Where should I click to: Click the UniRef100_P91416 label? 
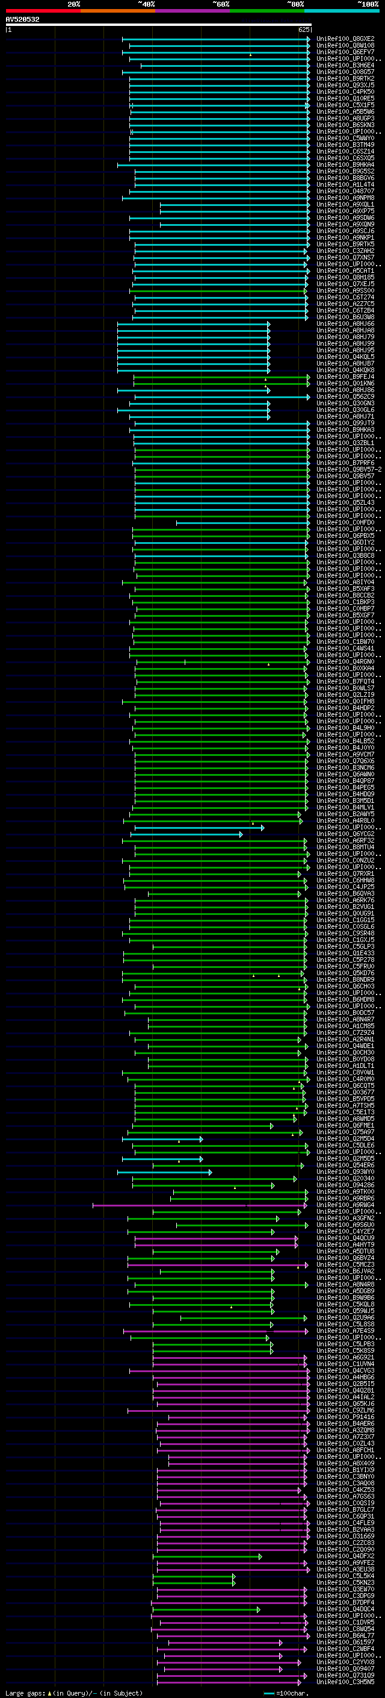[345, 1417]
